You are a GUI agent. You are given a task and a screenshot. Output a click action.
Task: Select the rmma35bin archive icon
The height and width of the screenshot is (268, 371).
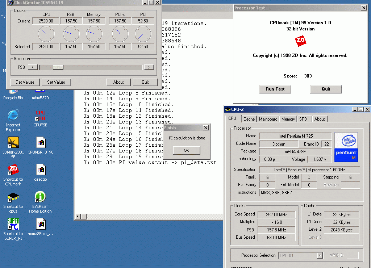tap(41, 227)
